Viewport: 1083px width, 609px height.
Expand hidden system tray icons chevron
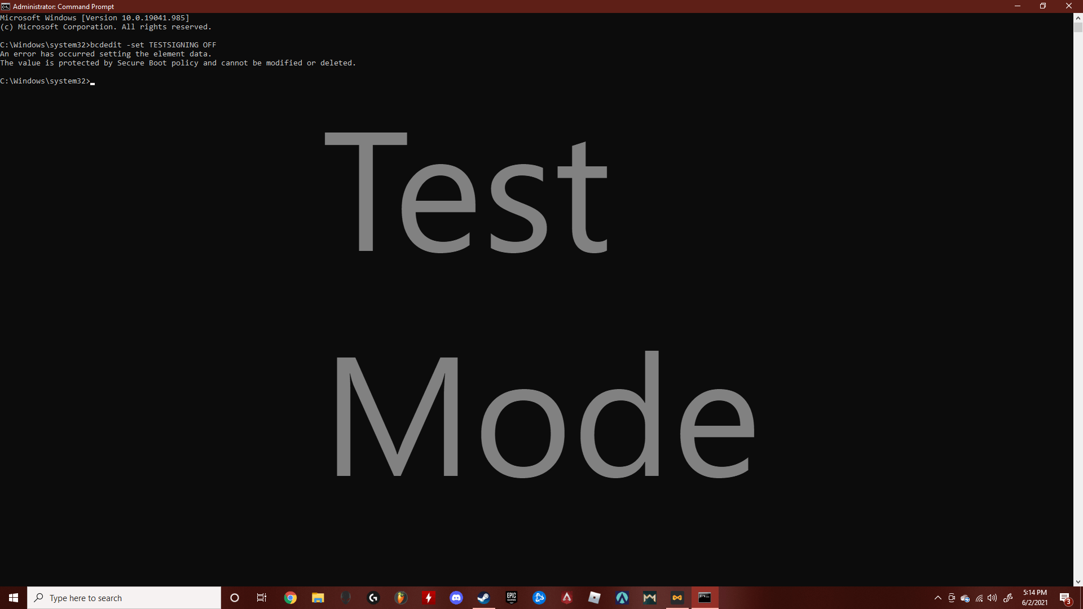tap(938, 598)
